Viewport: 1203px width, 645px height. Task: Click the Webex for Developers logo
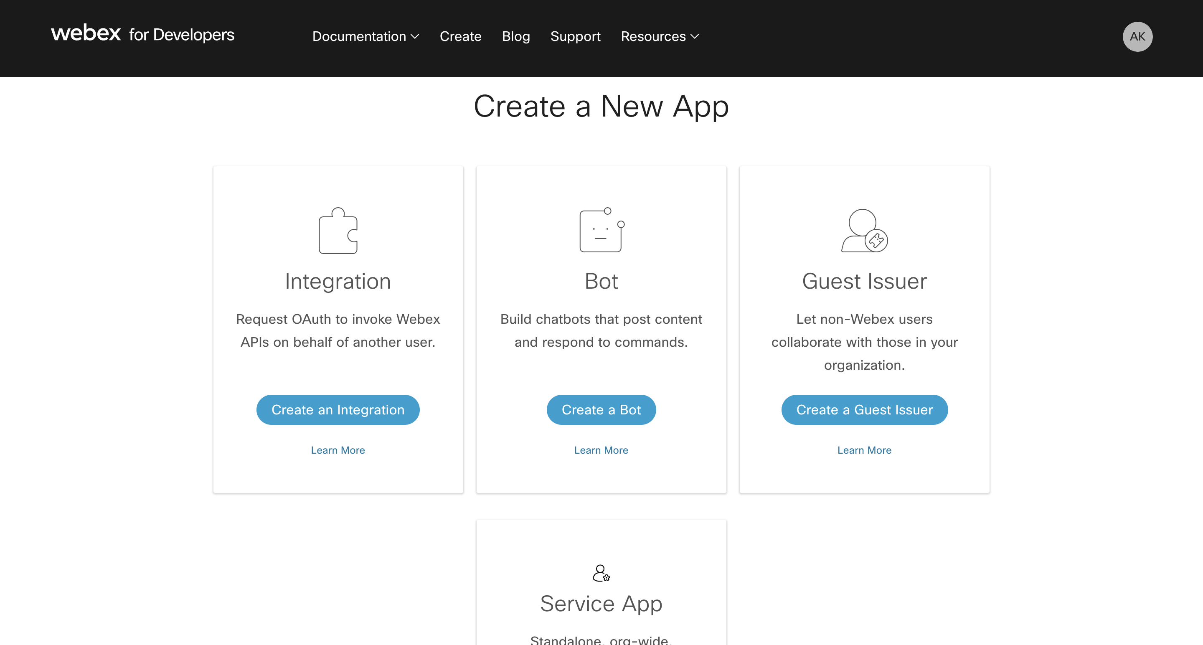[x=143, y=34]
